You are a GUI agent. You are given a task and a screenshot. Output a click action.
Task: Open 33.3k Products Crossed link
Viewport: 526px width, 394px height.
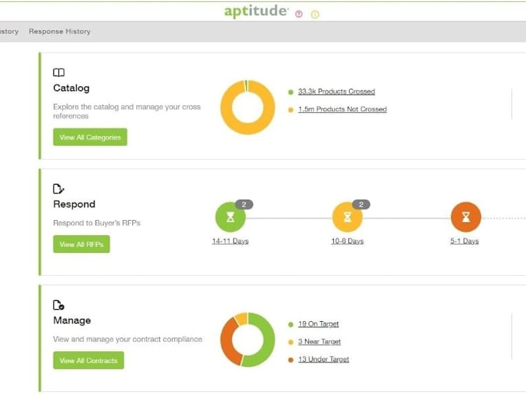[x=337, y=91]
